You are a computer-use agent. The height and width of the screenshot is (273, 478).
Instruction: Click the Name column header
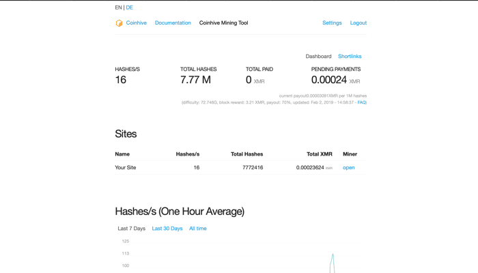point(122,154)
